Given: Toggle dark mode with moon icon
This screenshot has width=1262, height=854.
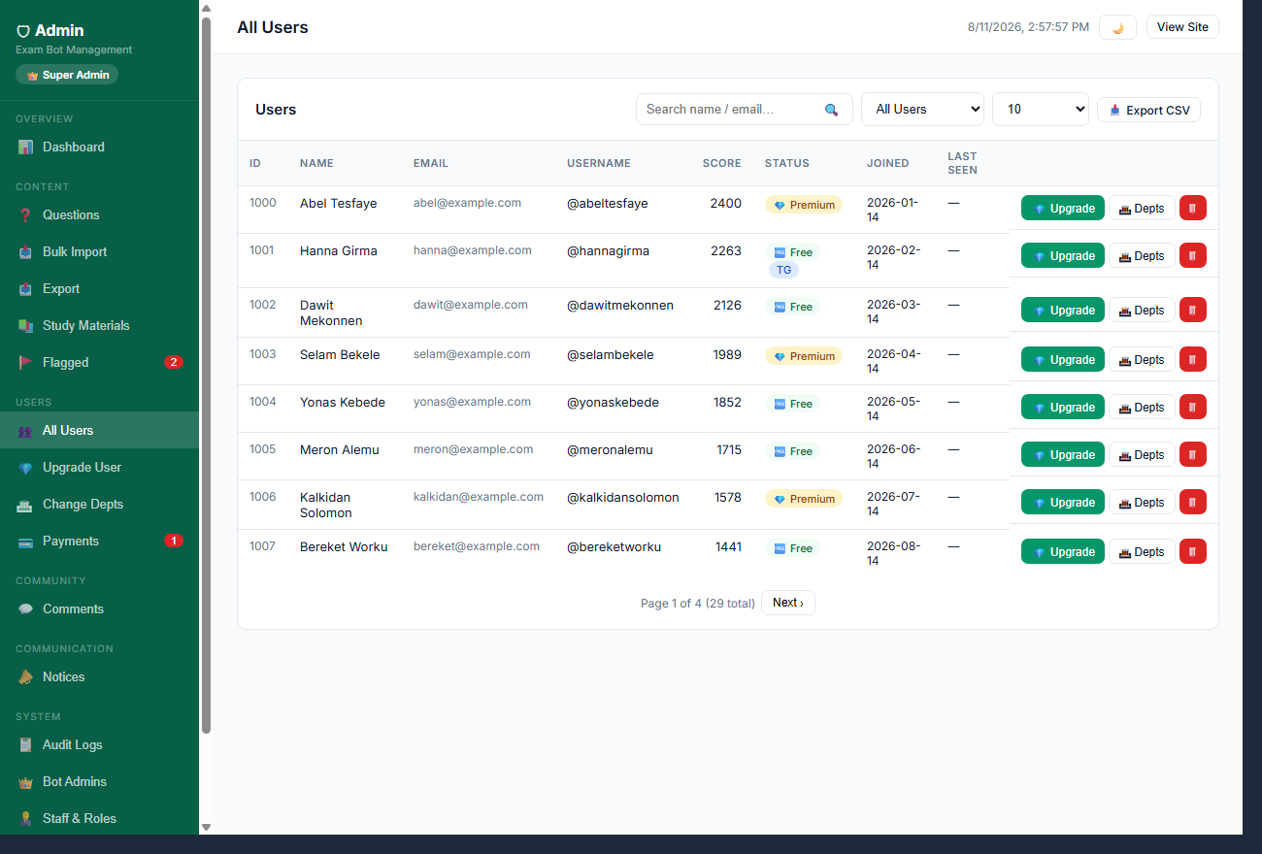Looking at the screenshot, I should click(1117, 27).
